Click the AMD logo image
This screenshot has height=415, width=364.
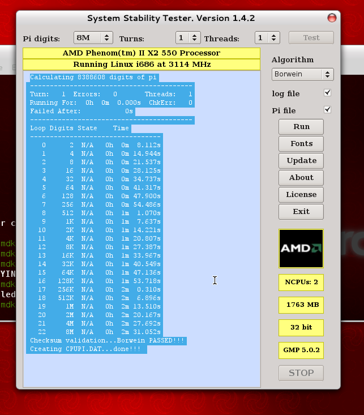(301, 249)
